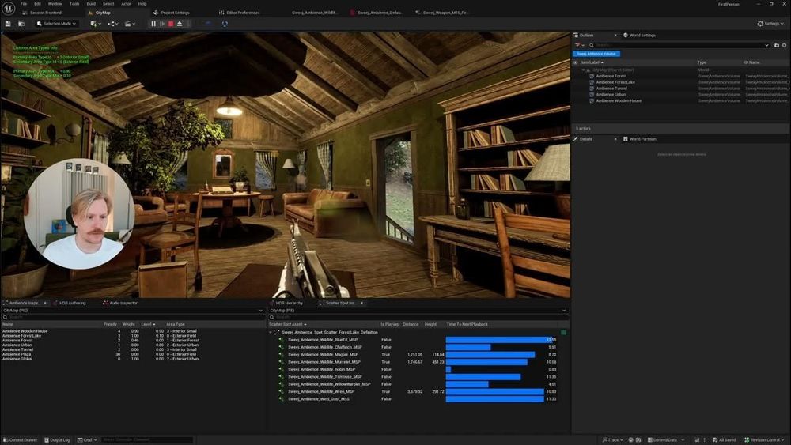Image resolution: width=791 pixels, height=445 pixels.
Task: Sort the ambience list by Level column
Action: [x=148, y=325]
